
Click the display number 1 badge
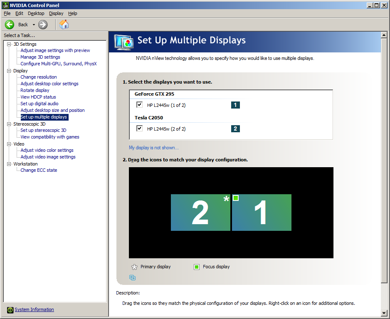235,105
